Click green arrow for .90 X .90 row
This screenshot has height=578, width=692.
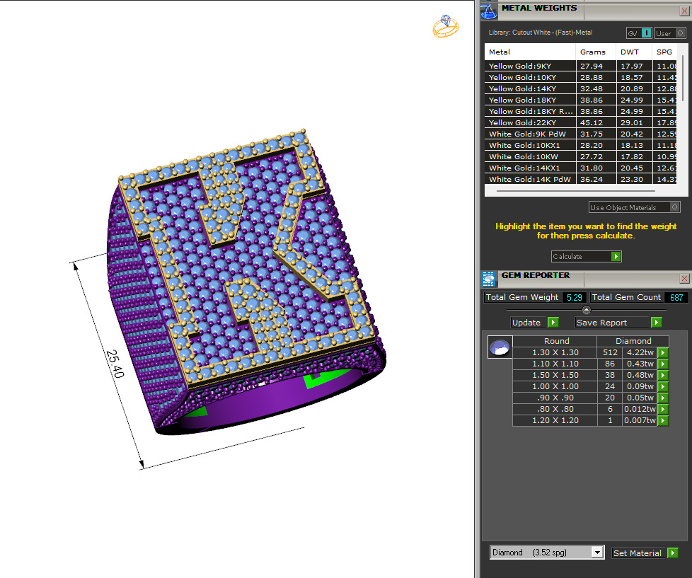point(663,398)
